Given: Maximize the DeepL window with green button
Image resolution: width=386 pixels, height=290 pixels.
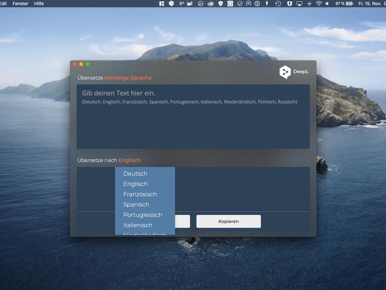Looking at the screenshot, I should point(88,64).
